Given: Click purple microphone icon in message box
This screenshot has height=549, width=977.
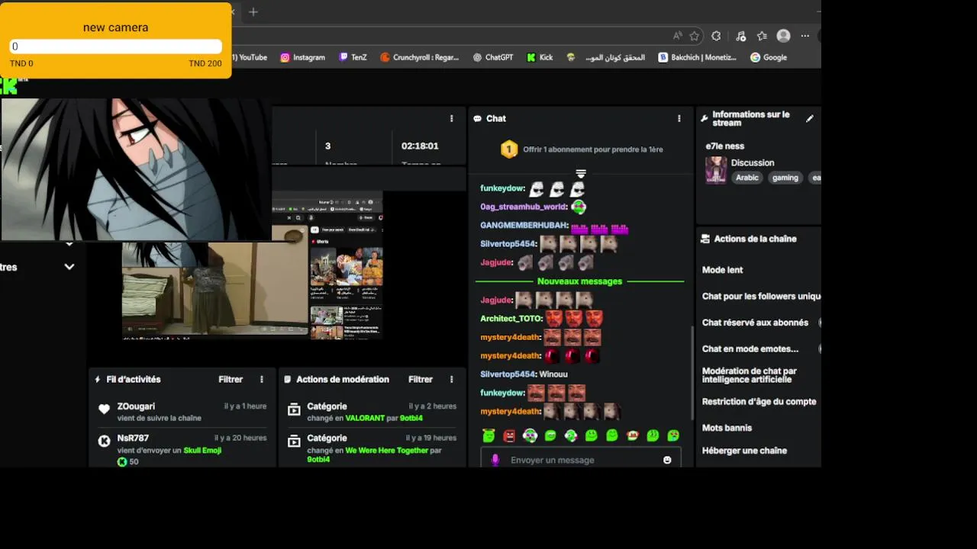Looking at the screenshot, I should coord(495,460).
